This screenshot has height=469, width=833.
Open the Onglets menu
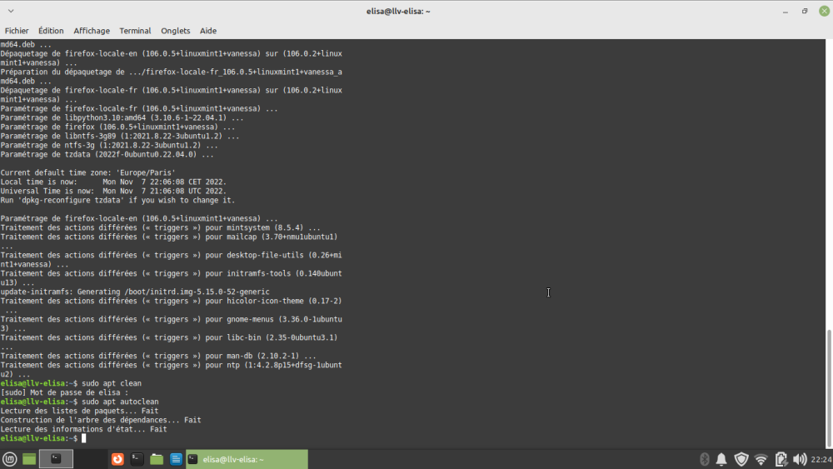click(x=175, y=31)
